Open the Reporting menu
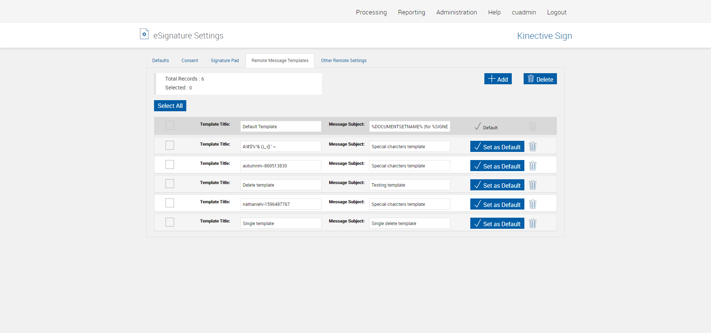Screen dimensions: 711x333 pos(411,12)
